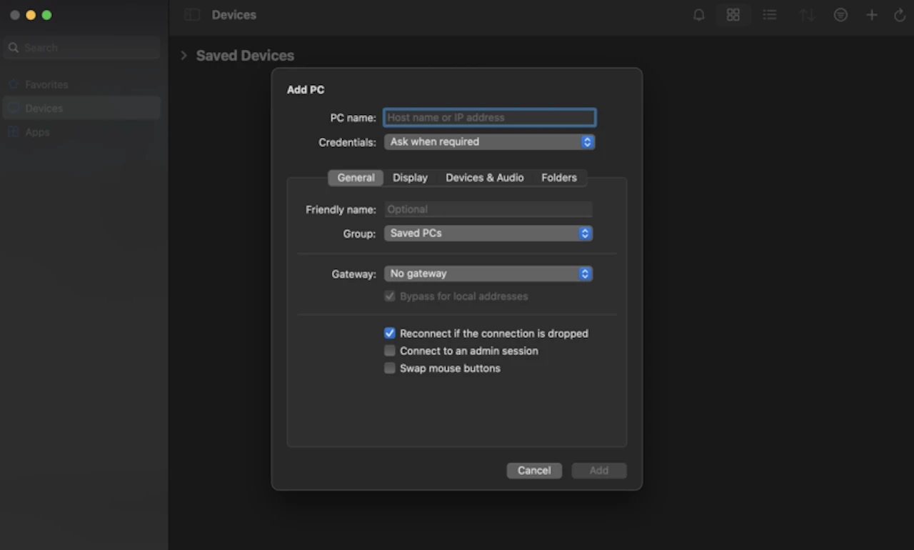Click the refresh icon in toolbar
Viewport: 914px width, 550px height.
(x=900, y=15)
